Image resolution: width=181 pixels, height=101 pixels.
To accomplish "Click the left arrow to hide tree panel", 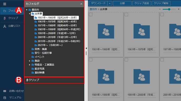I will (86, 48).
